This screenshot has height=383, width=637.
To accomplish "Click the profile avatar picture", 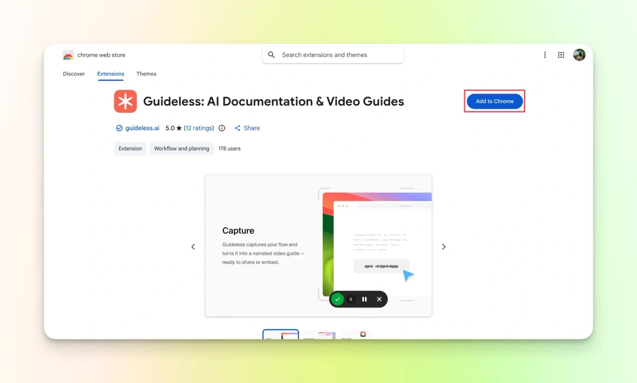I will (x=579, y=55).
